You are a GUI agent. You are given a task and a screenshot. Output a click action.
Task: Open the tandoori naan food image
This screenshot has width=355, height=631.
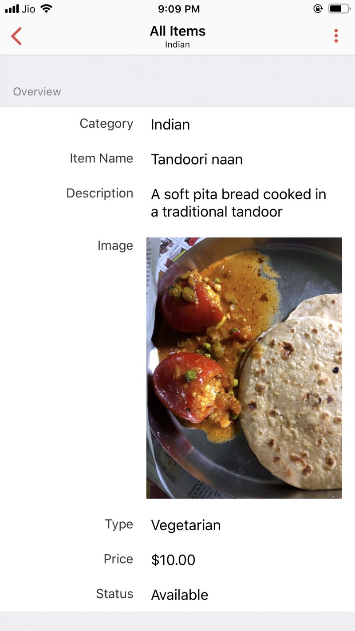(x=244, y=368)
